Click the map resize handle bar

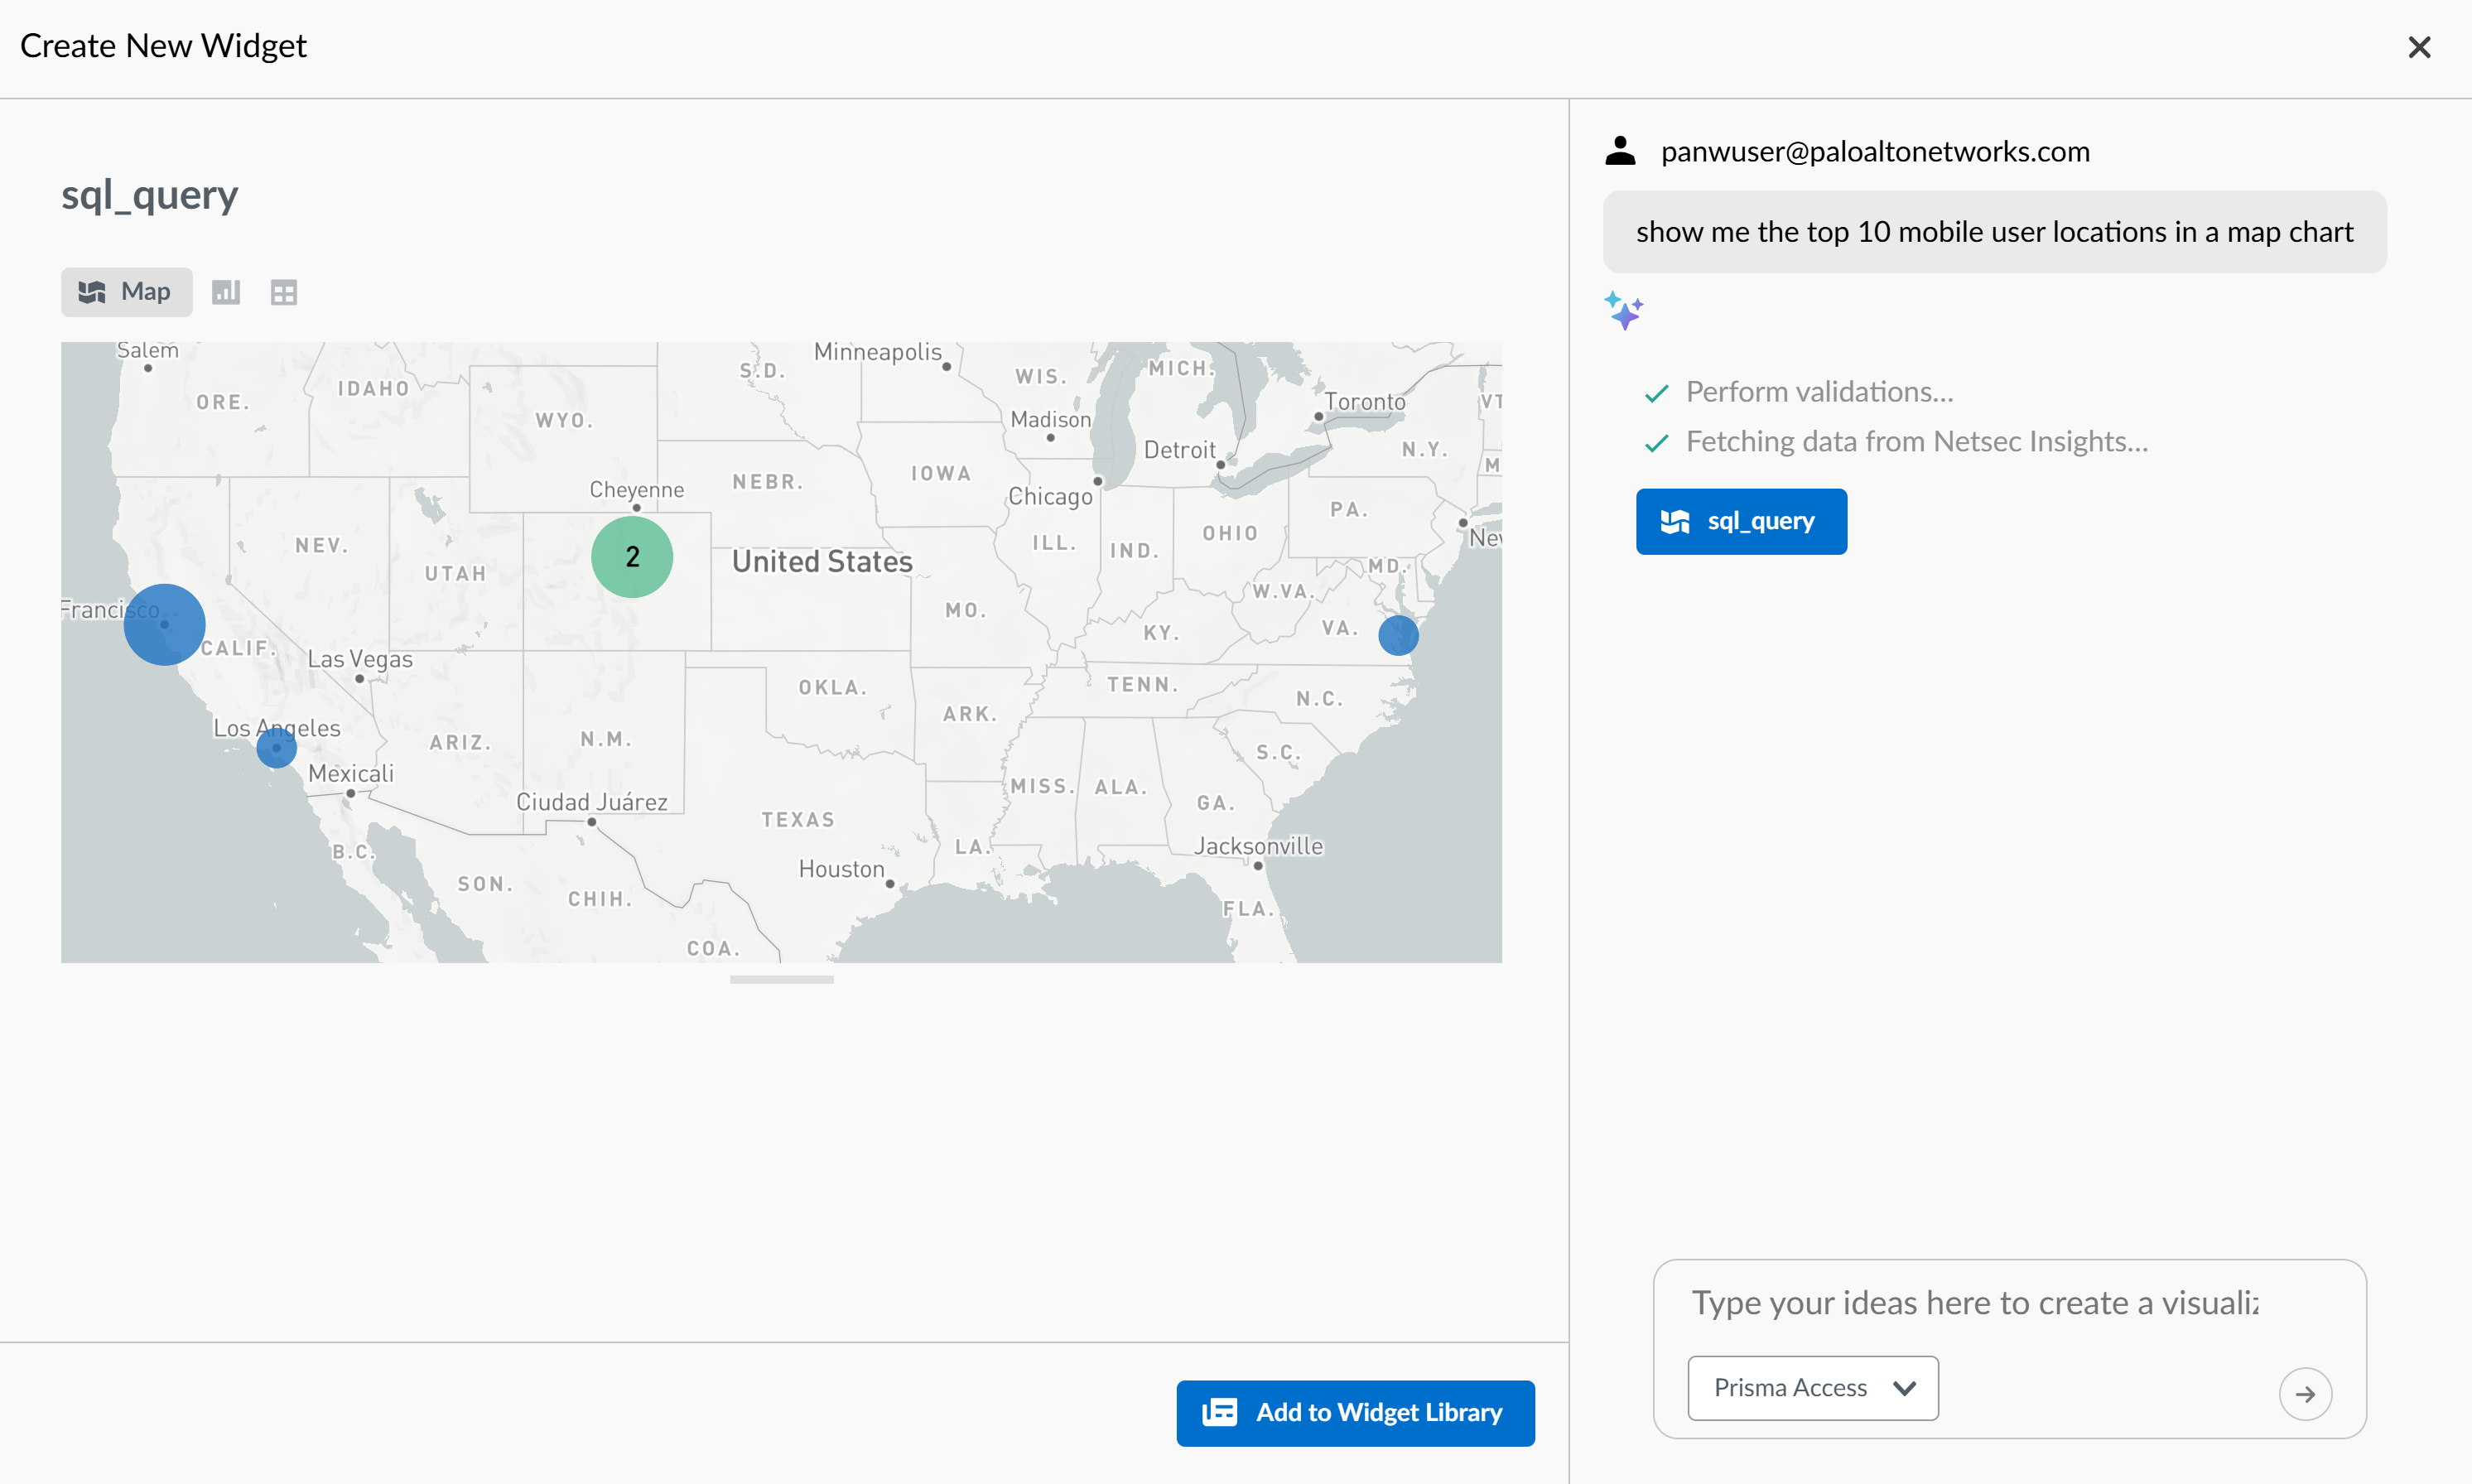(781, 980)
